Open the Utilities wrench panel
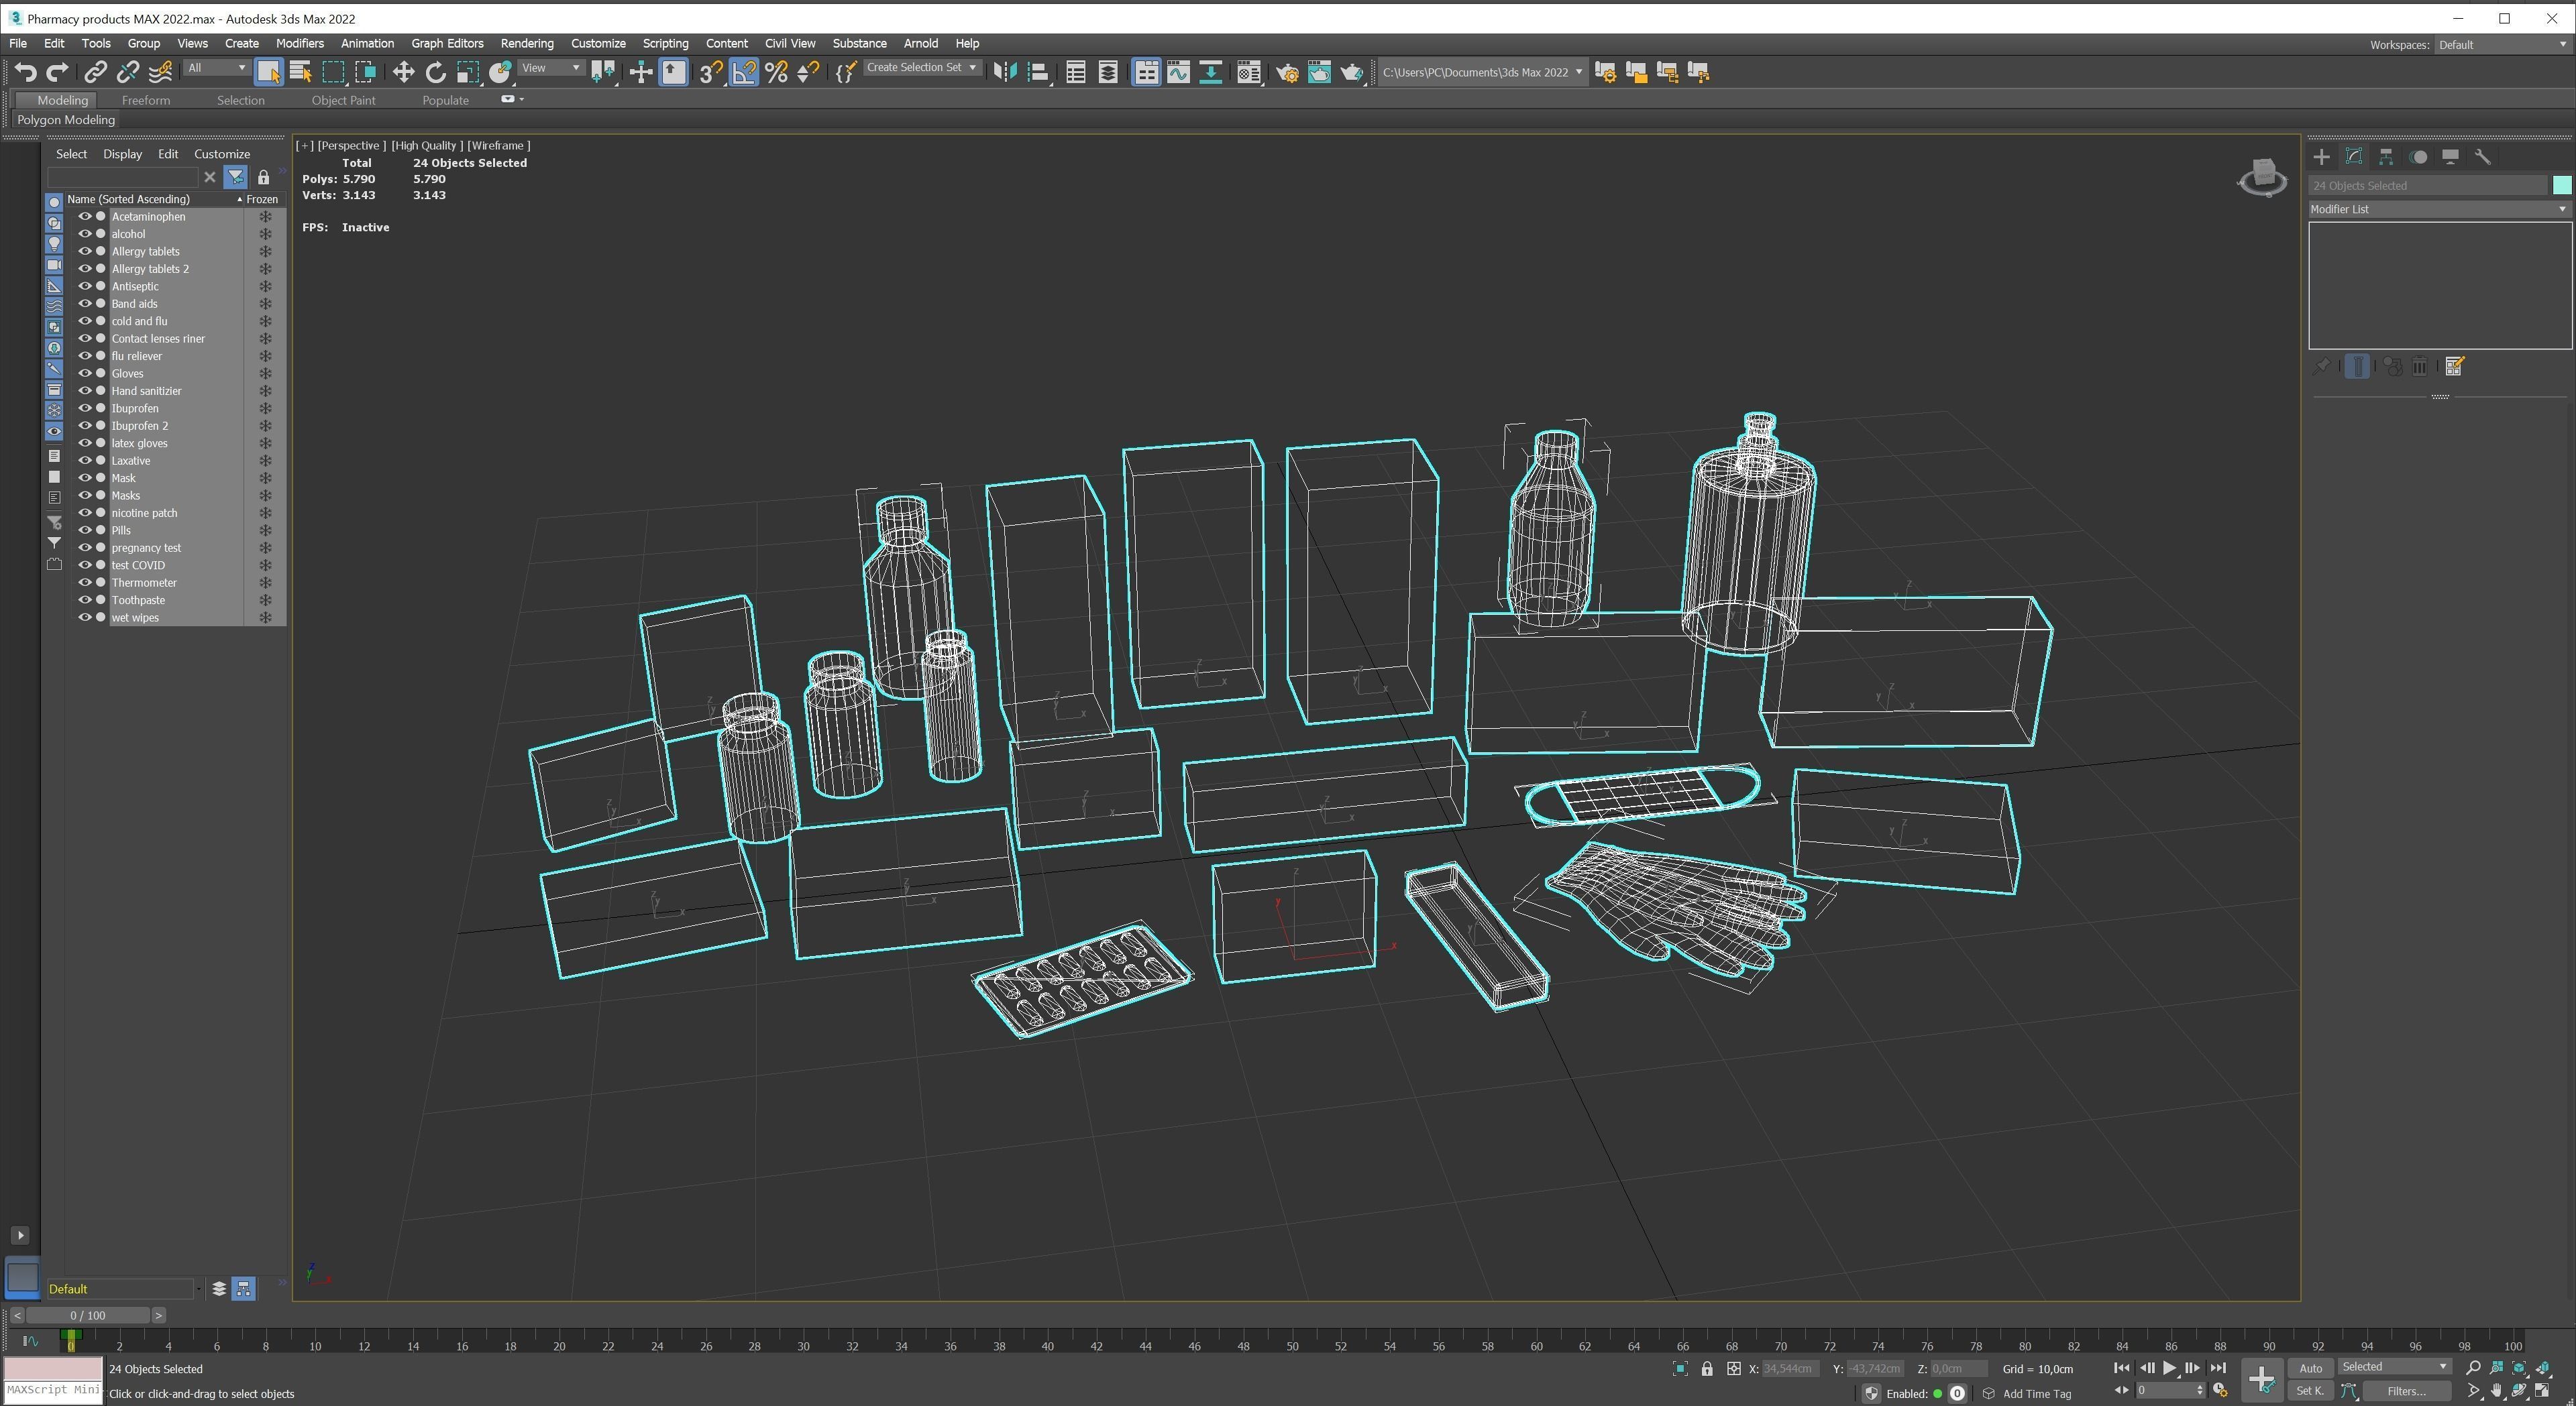 (2482, 157)
